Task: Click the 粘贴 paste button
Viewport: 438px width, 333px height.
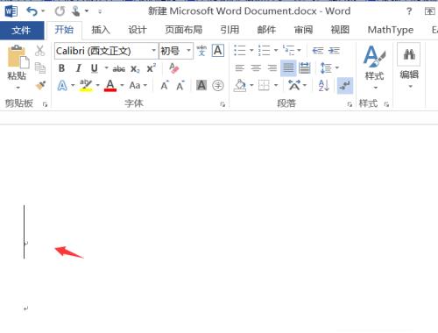Action: 17,67
